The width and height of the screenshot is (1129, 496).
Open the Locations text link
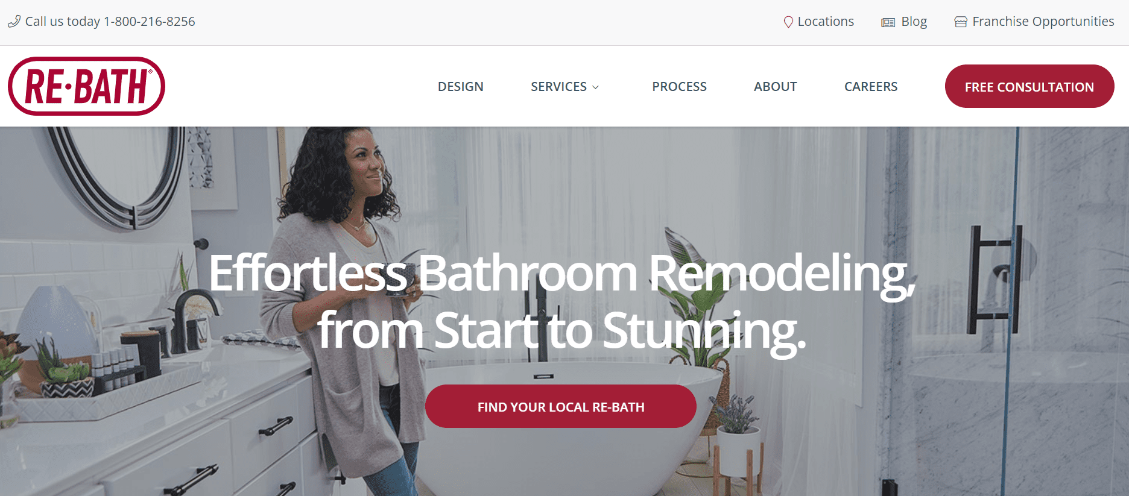(x=826, y=22)
